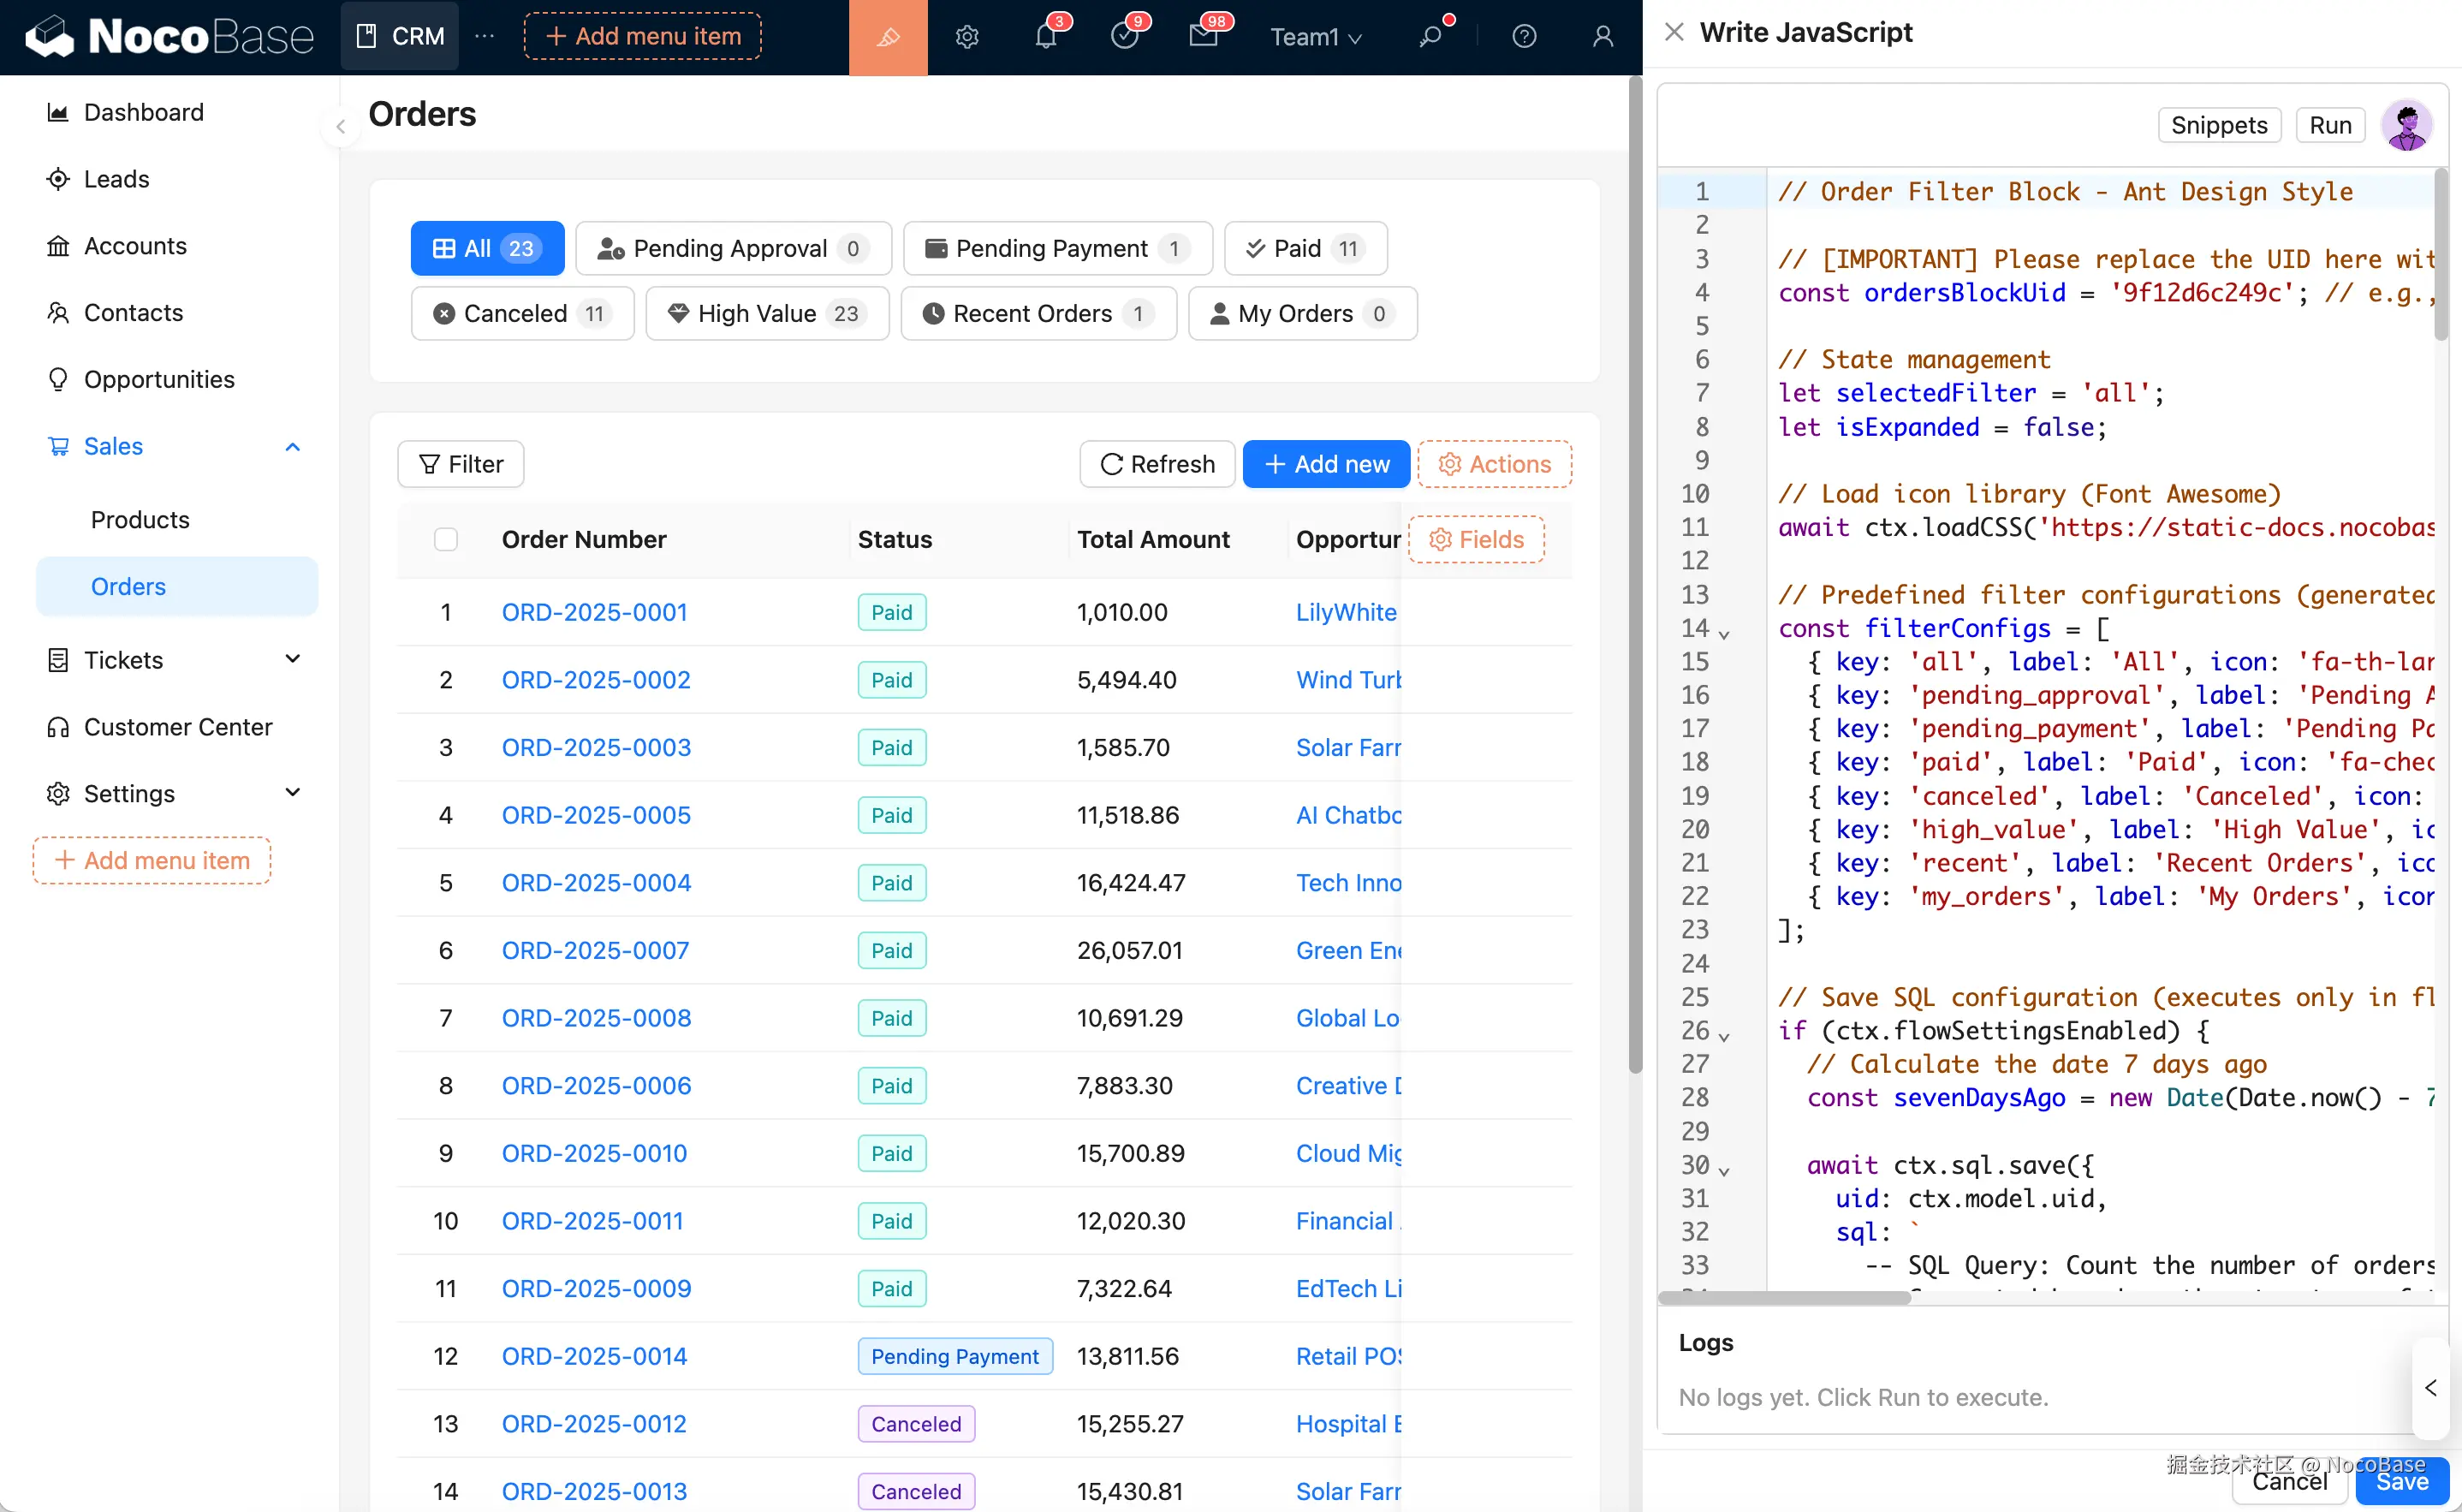Toggle the select-all checkbox in table header
Viewport: 2462px width, 1512px height.
coord(446,539)
